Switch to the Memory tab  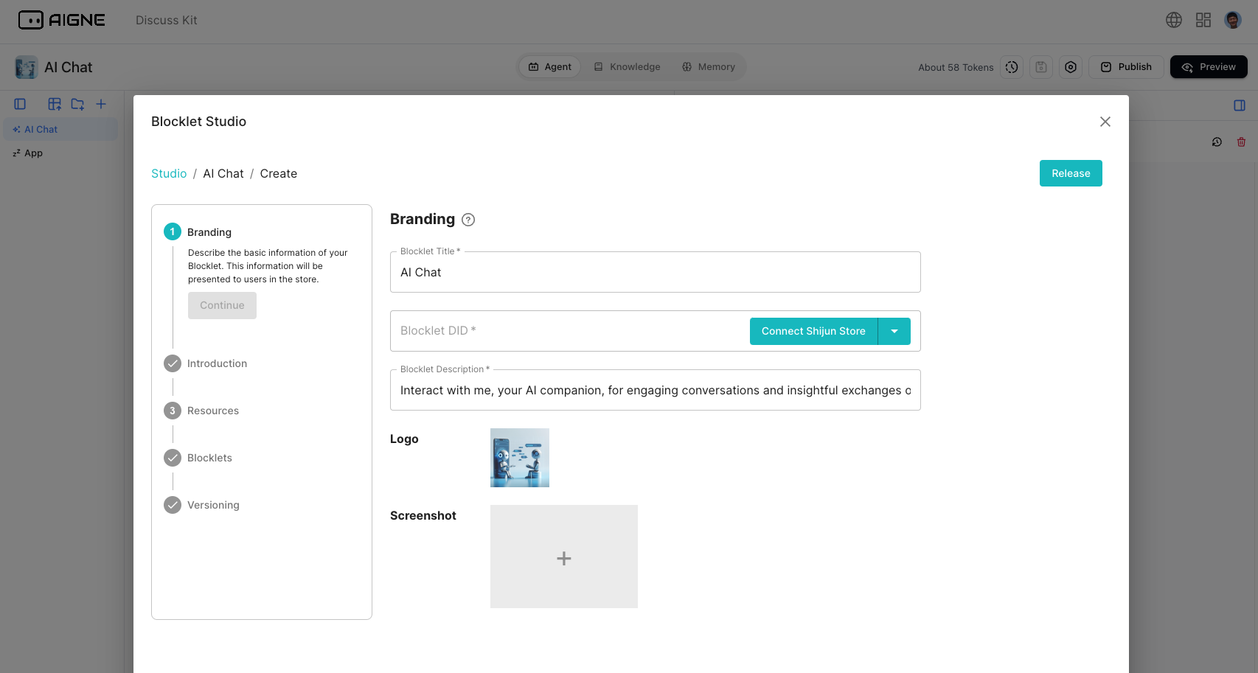coord(709,66)
